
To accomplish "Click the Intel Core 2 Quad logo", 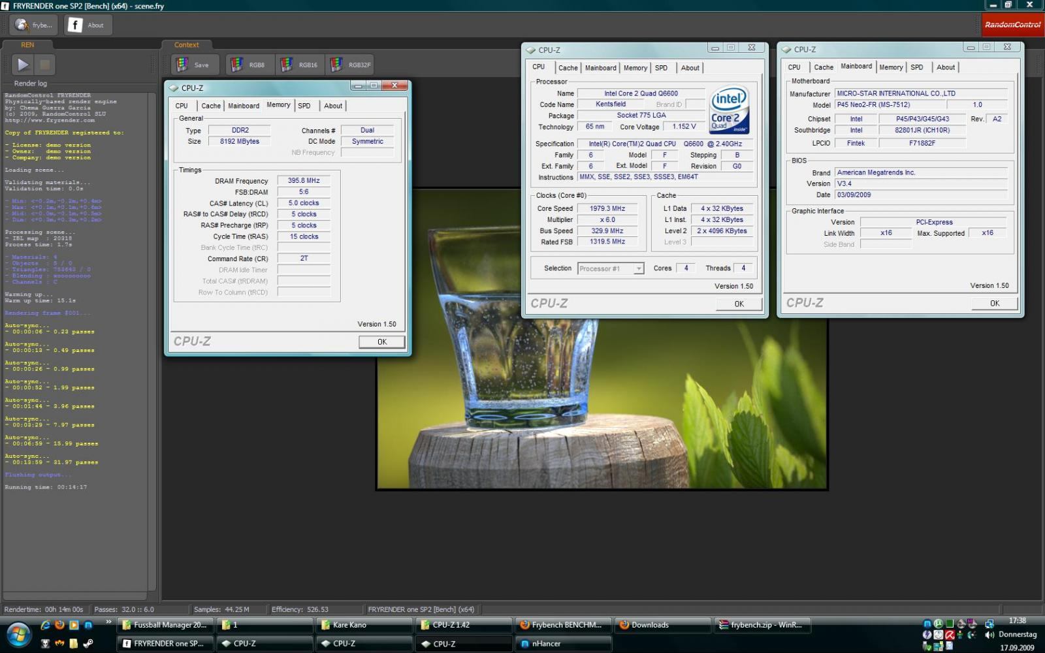I will tap(729, 110).
